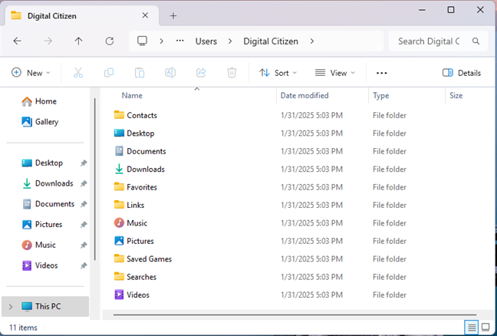Click the Rename icon in toolbar
Viewport: 497px width, 336px height.
point(170,73)
